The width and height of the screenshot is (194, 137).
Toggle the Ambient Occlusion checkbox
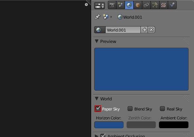103,136
